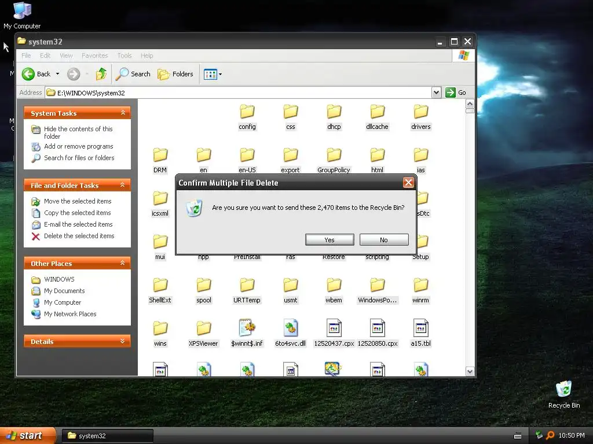Close the Confirm Multiple File Delete dialog
The height and width of the screenshot is (444, 593).
click(x=408, y=183)
